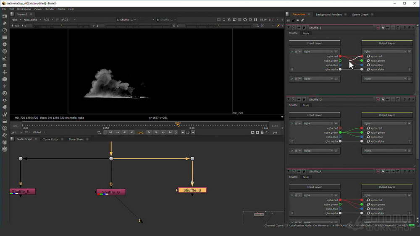Open the rgba.alpha channel dropdown

pyautogui.click(x=32, y=20)
